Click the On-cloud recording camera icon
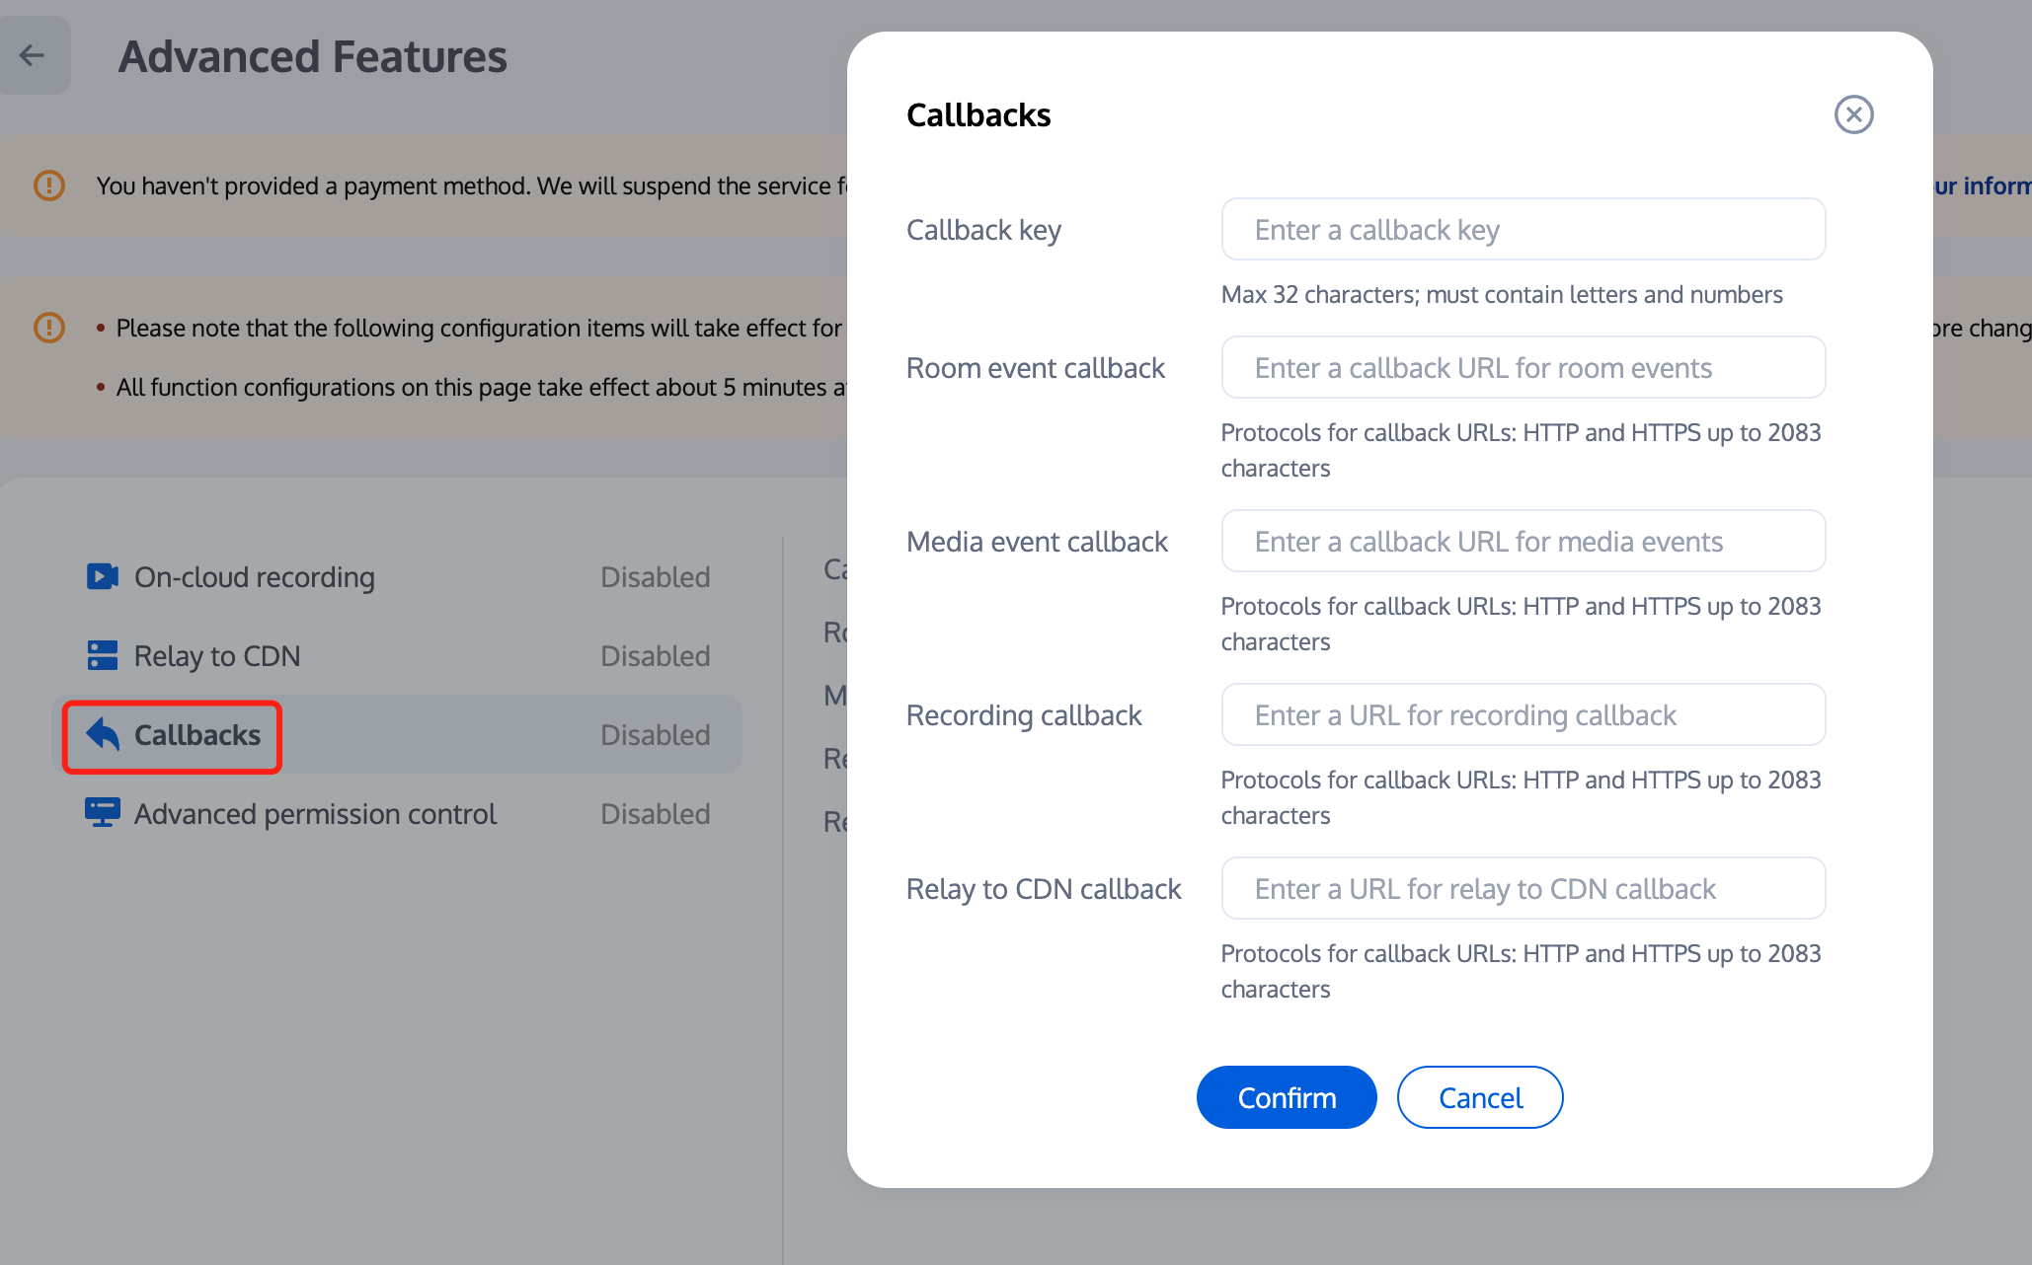Screen dimensions: 2032x1265 [x=102, y=576]
